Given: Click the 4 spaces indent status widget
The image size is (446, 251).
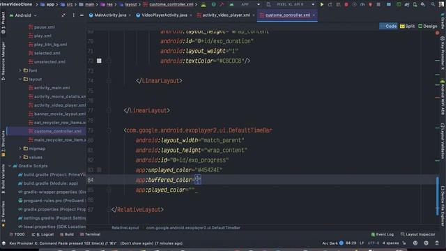Looking at the screenshot, I should coord(390,243).
